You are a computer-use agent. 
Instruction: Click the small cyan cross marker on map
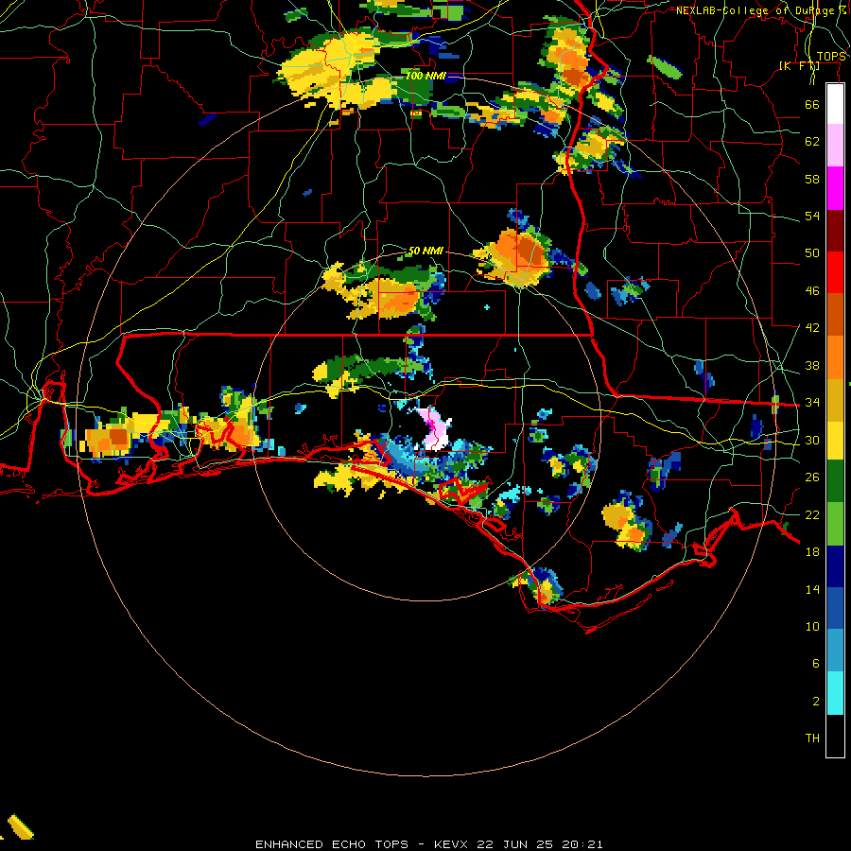[487, 307]
